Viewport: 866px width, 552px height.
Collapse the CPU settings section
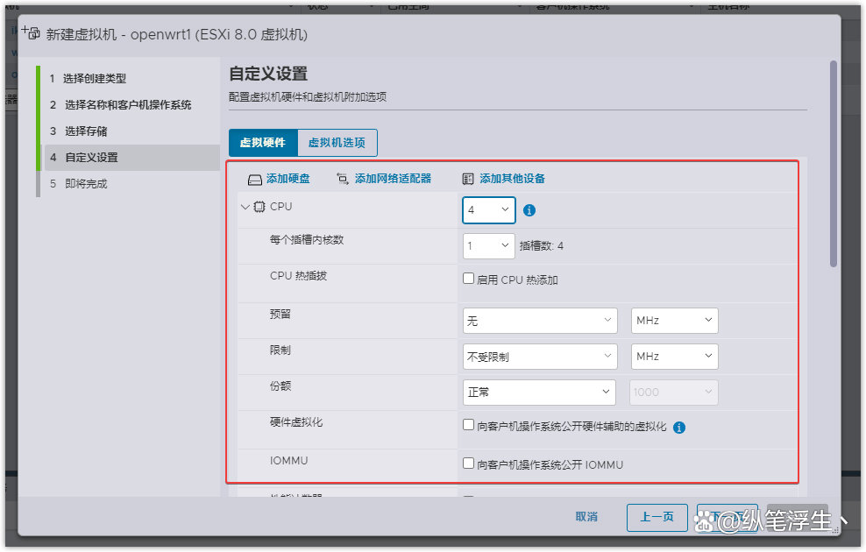pos(246,207)
